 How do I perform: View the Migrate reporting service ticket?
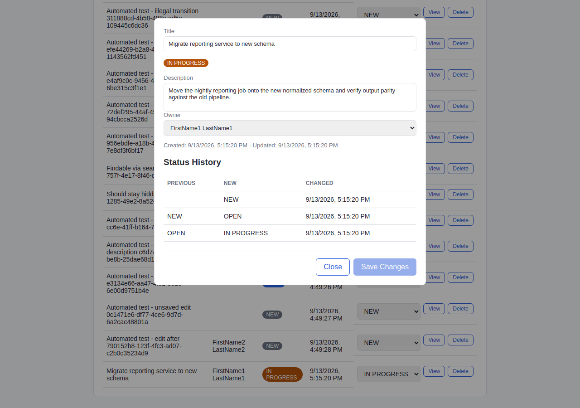[x=434, y=371]
